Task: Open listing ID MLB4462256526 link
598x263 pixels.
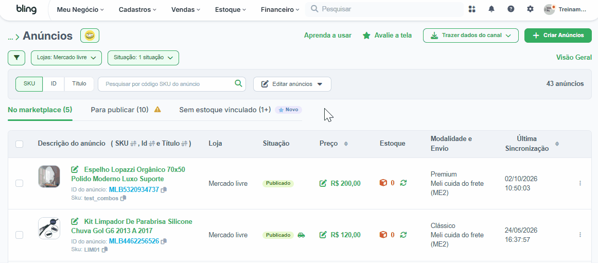Action: [x=134, y=241]
